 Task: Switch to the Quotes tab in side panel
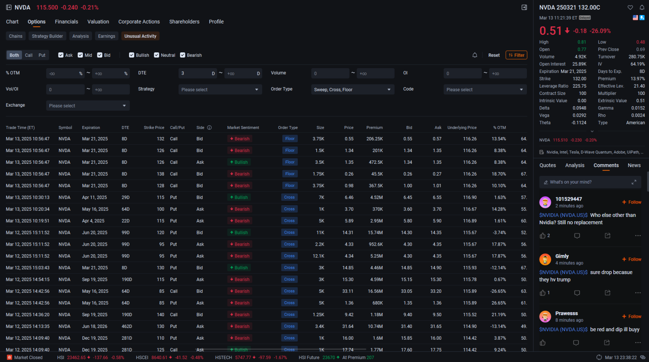(x=548, y=165)
